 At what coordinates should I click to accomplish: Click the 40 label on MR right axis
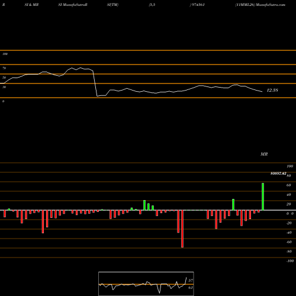click(x=288, y=195)
